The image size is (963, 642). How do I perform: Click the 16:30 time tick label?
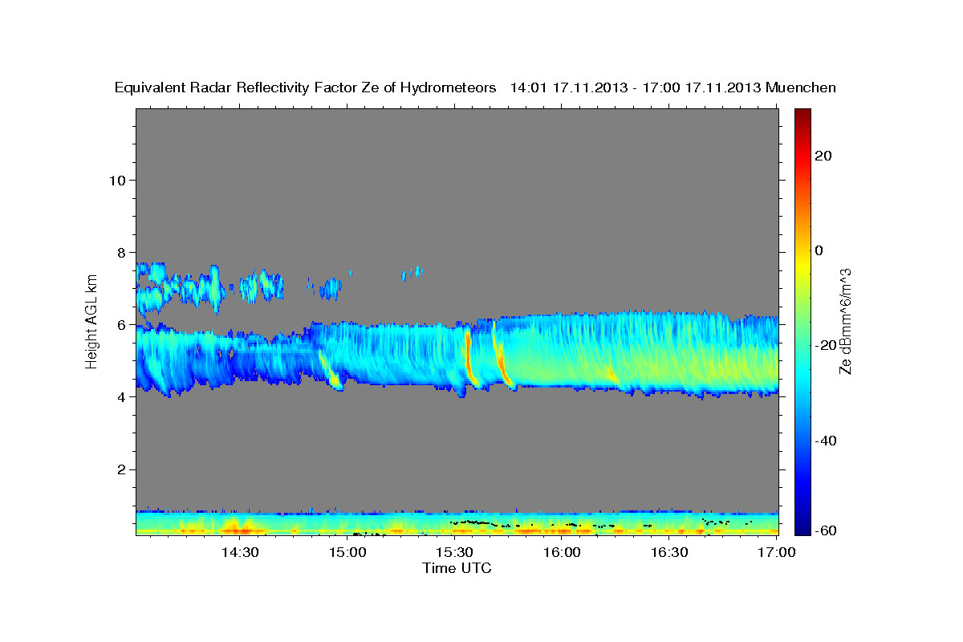coord(670,552)
